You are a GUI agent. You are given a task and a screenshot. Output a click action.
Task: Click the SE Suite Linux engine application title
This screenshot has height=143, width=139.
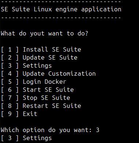coord(61,10)
